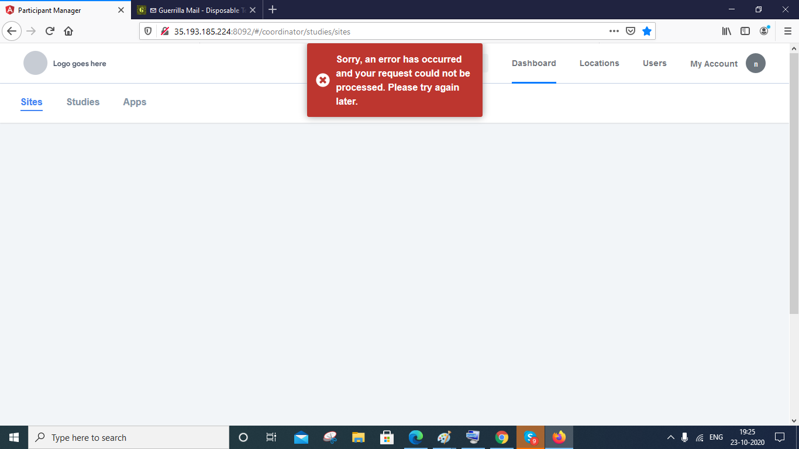Open the Windows notification center

tap(780, 437)
